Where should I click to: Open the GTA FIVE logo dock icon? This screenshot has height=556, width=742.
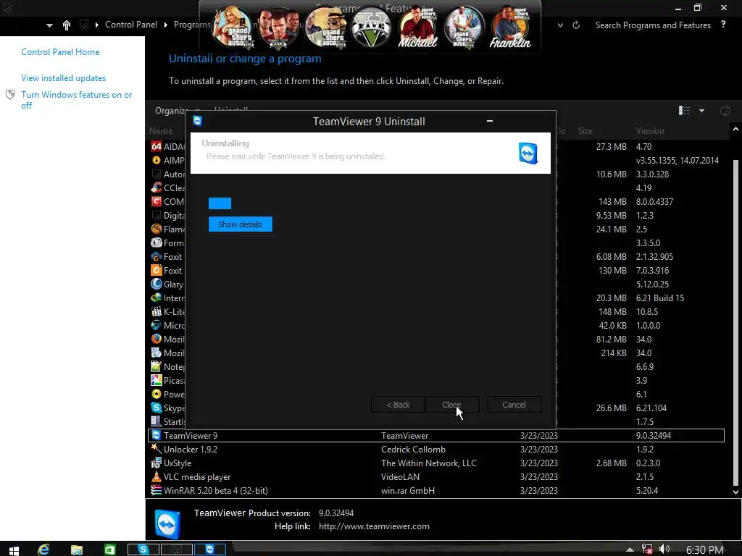(371, 28)
